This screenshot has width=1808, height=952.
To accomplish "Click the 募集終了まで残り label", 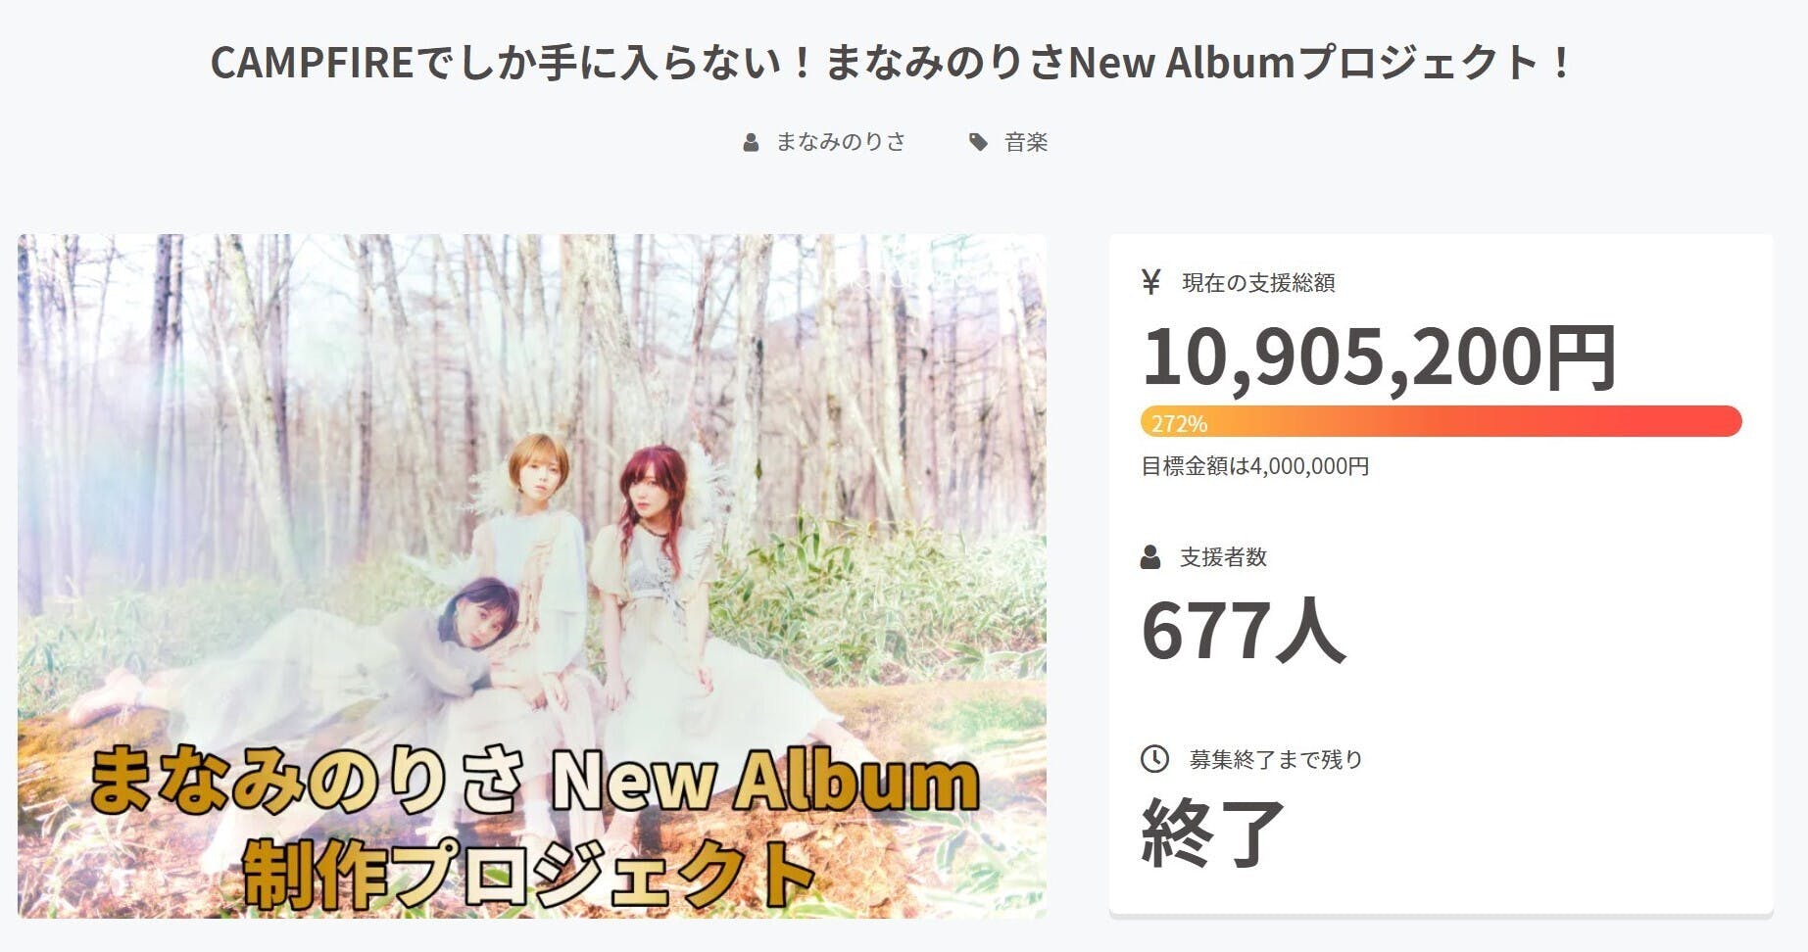I will pos(1276,759).
